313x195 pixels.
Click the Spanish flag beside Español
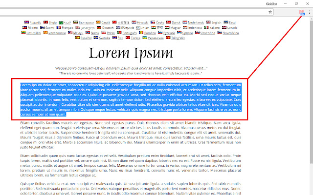click(x=77, y=38)
